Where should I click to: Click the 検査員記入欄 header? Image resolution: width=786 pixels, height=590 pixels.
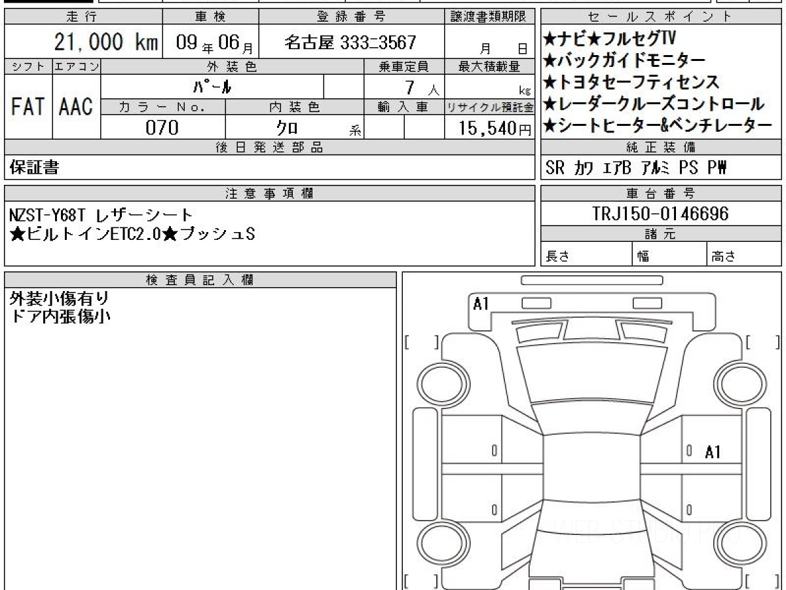(200, 280)
